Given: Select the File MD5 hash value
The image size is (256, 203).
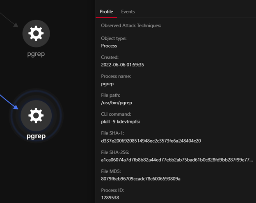Looking at the screenshot, I should pos(141,179).
